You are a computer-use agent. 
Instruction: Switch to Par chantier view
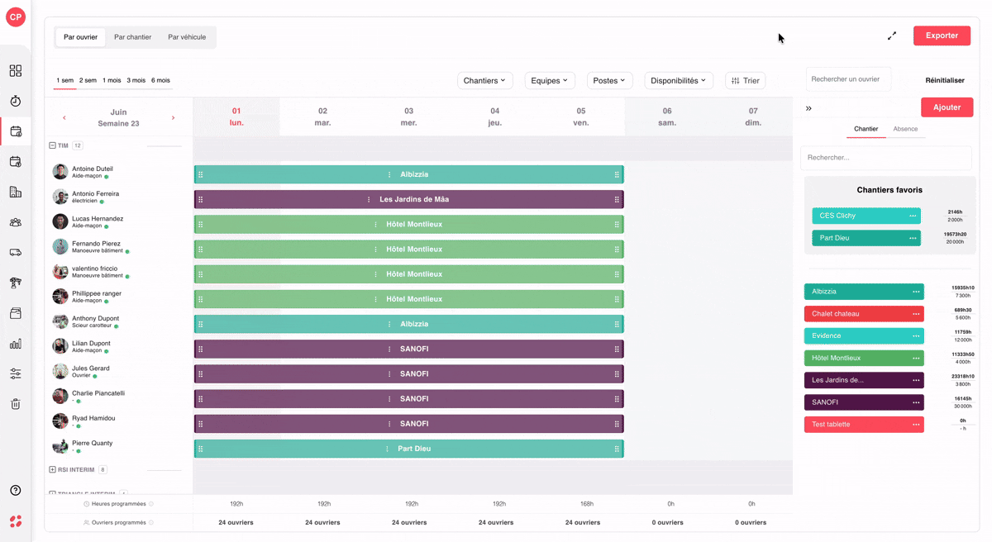point(132,37)
